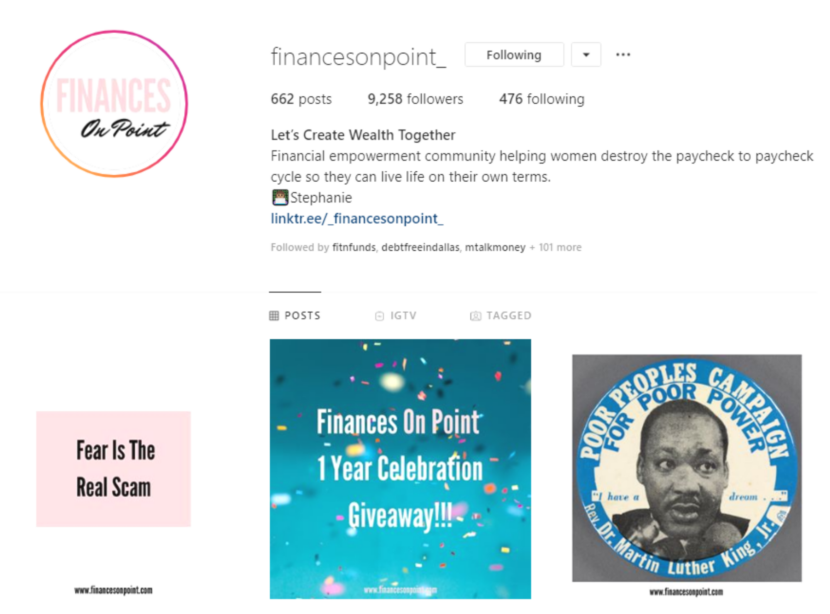The height and width of the screenshot is (614, 830).
Task: Open follower debtfreeindallas profile
Action: [420, 247]
